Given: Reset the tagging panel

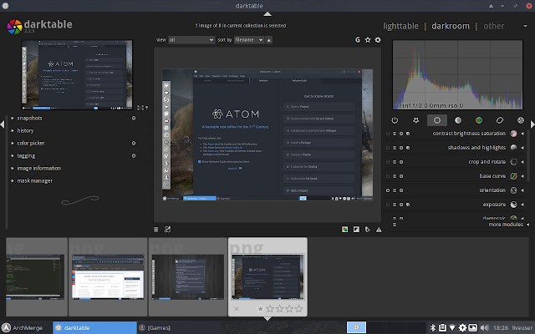Looking at the screenshot, I should (x=134, y=156).
